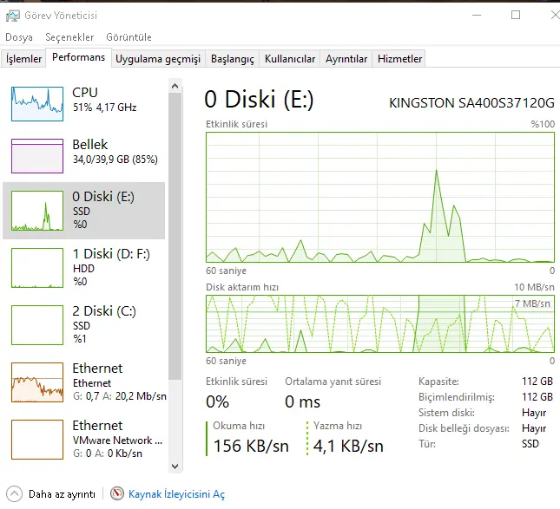
Task: Open the Başlangıç tab
Action: (232, 58)
